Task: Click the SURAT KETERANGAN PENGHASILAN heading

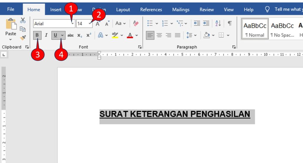Action: [175, 114]
